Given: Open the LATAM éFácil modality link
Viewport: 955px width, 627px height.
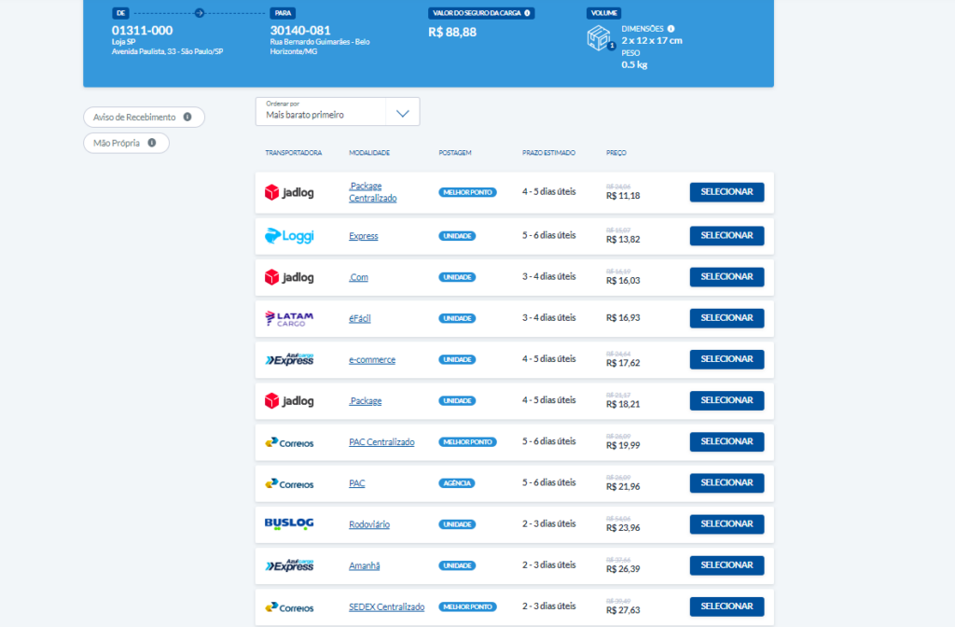Looking at the screenshot, I should [360, 318].
